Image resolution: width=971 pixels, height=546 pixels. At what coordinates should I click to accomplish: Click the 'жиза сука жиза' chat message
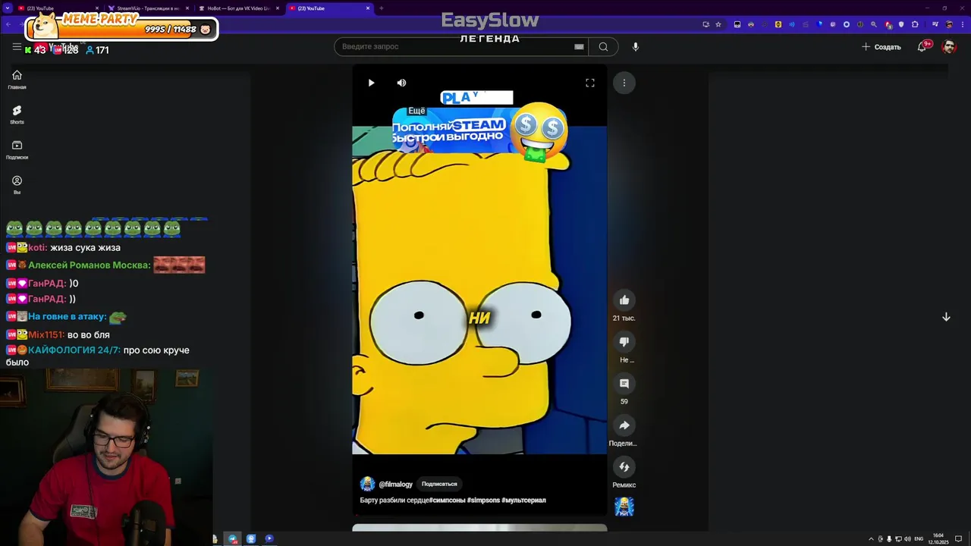[x=85, y=247]
